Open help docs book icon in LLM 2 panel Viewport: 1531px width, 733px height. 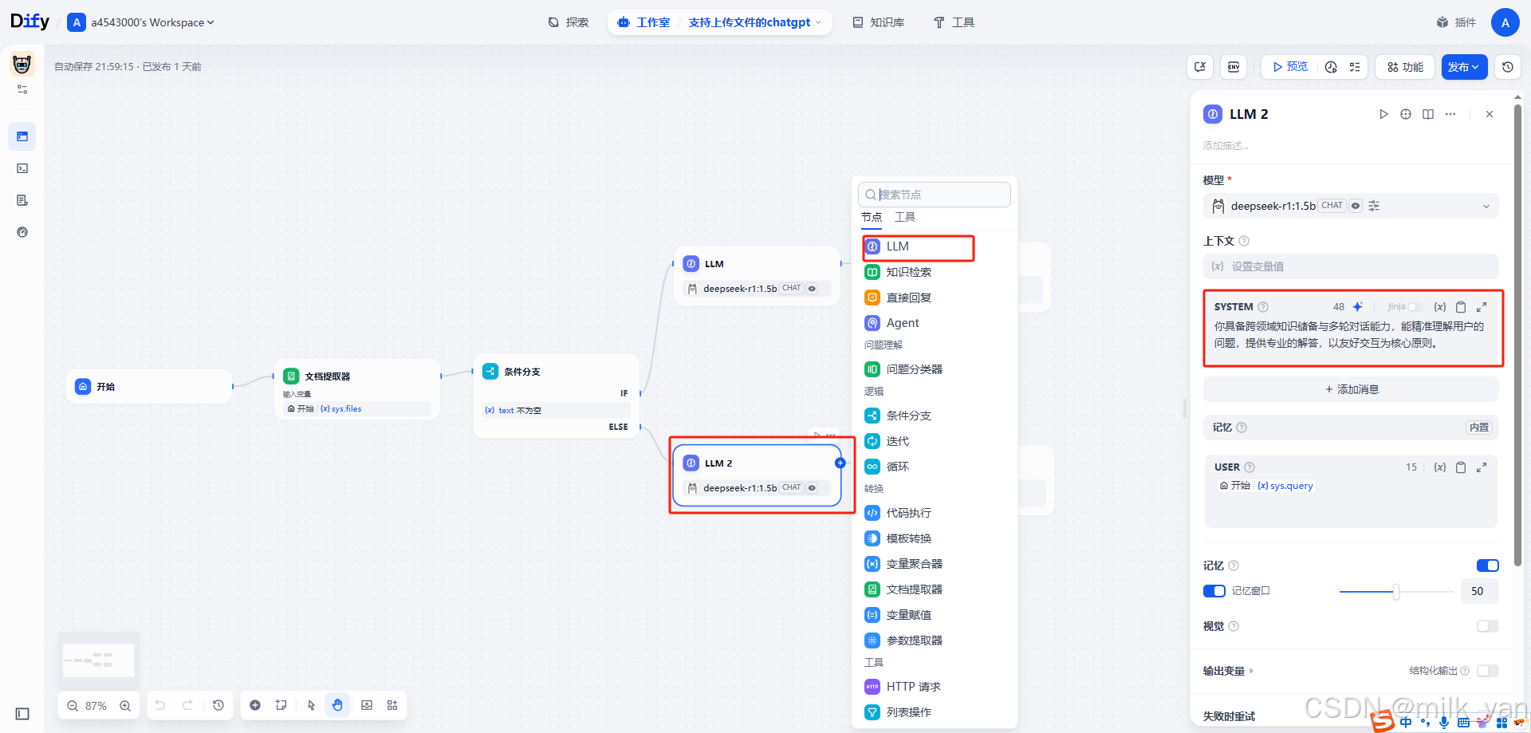(x=1428, y=114)
